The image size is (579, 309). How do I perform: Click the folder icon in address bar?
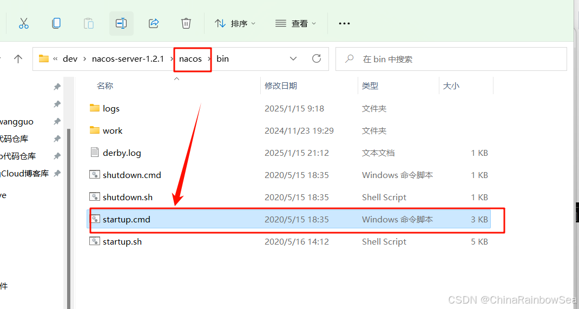click(x=44, y=58)
